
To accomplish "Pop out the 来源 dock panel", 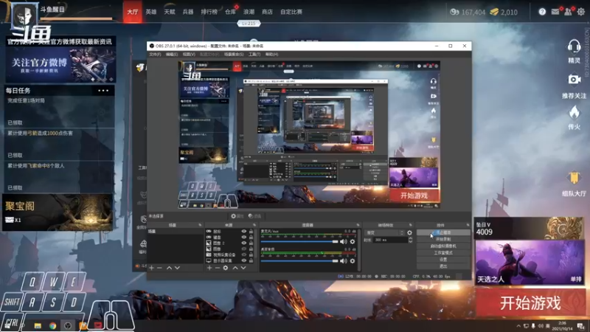I will click(x=254, y=225).
